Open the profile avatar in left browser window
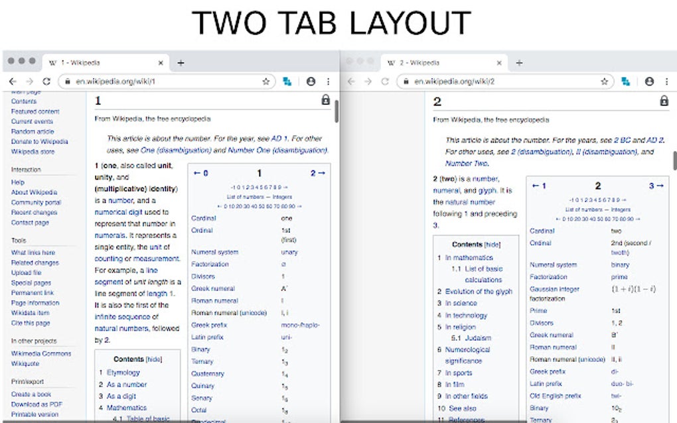The height and width of the screenshot is (423, 677). pos(311,82)
